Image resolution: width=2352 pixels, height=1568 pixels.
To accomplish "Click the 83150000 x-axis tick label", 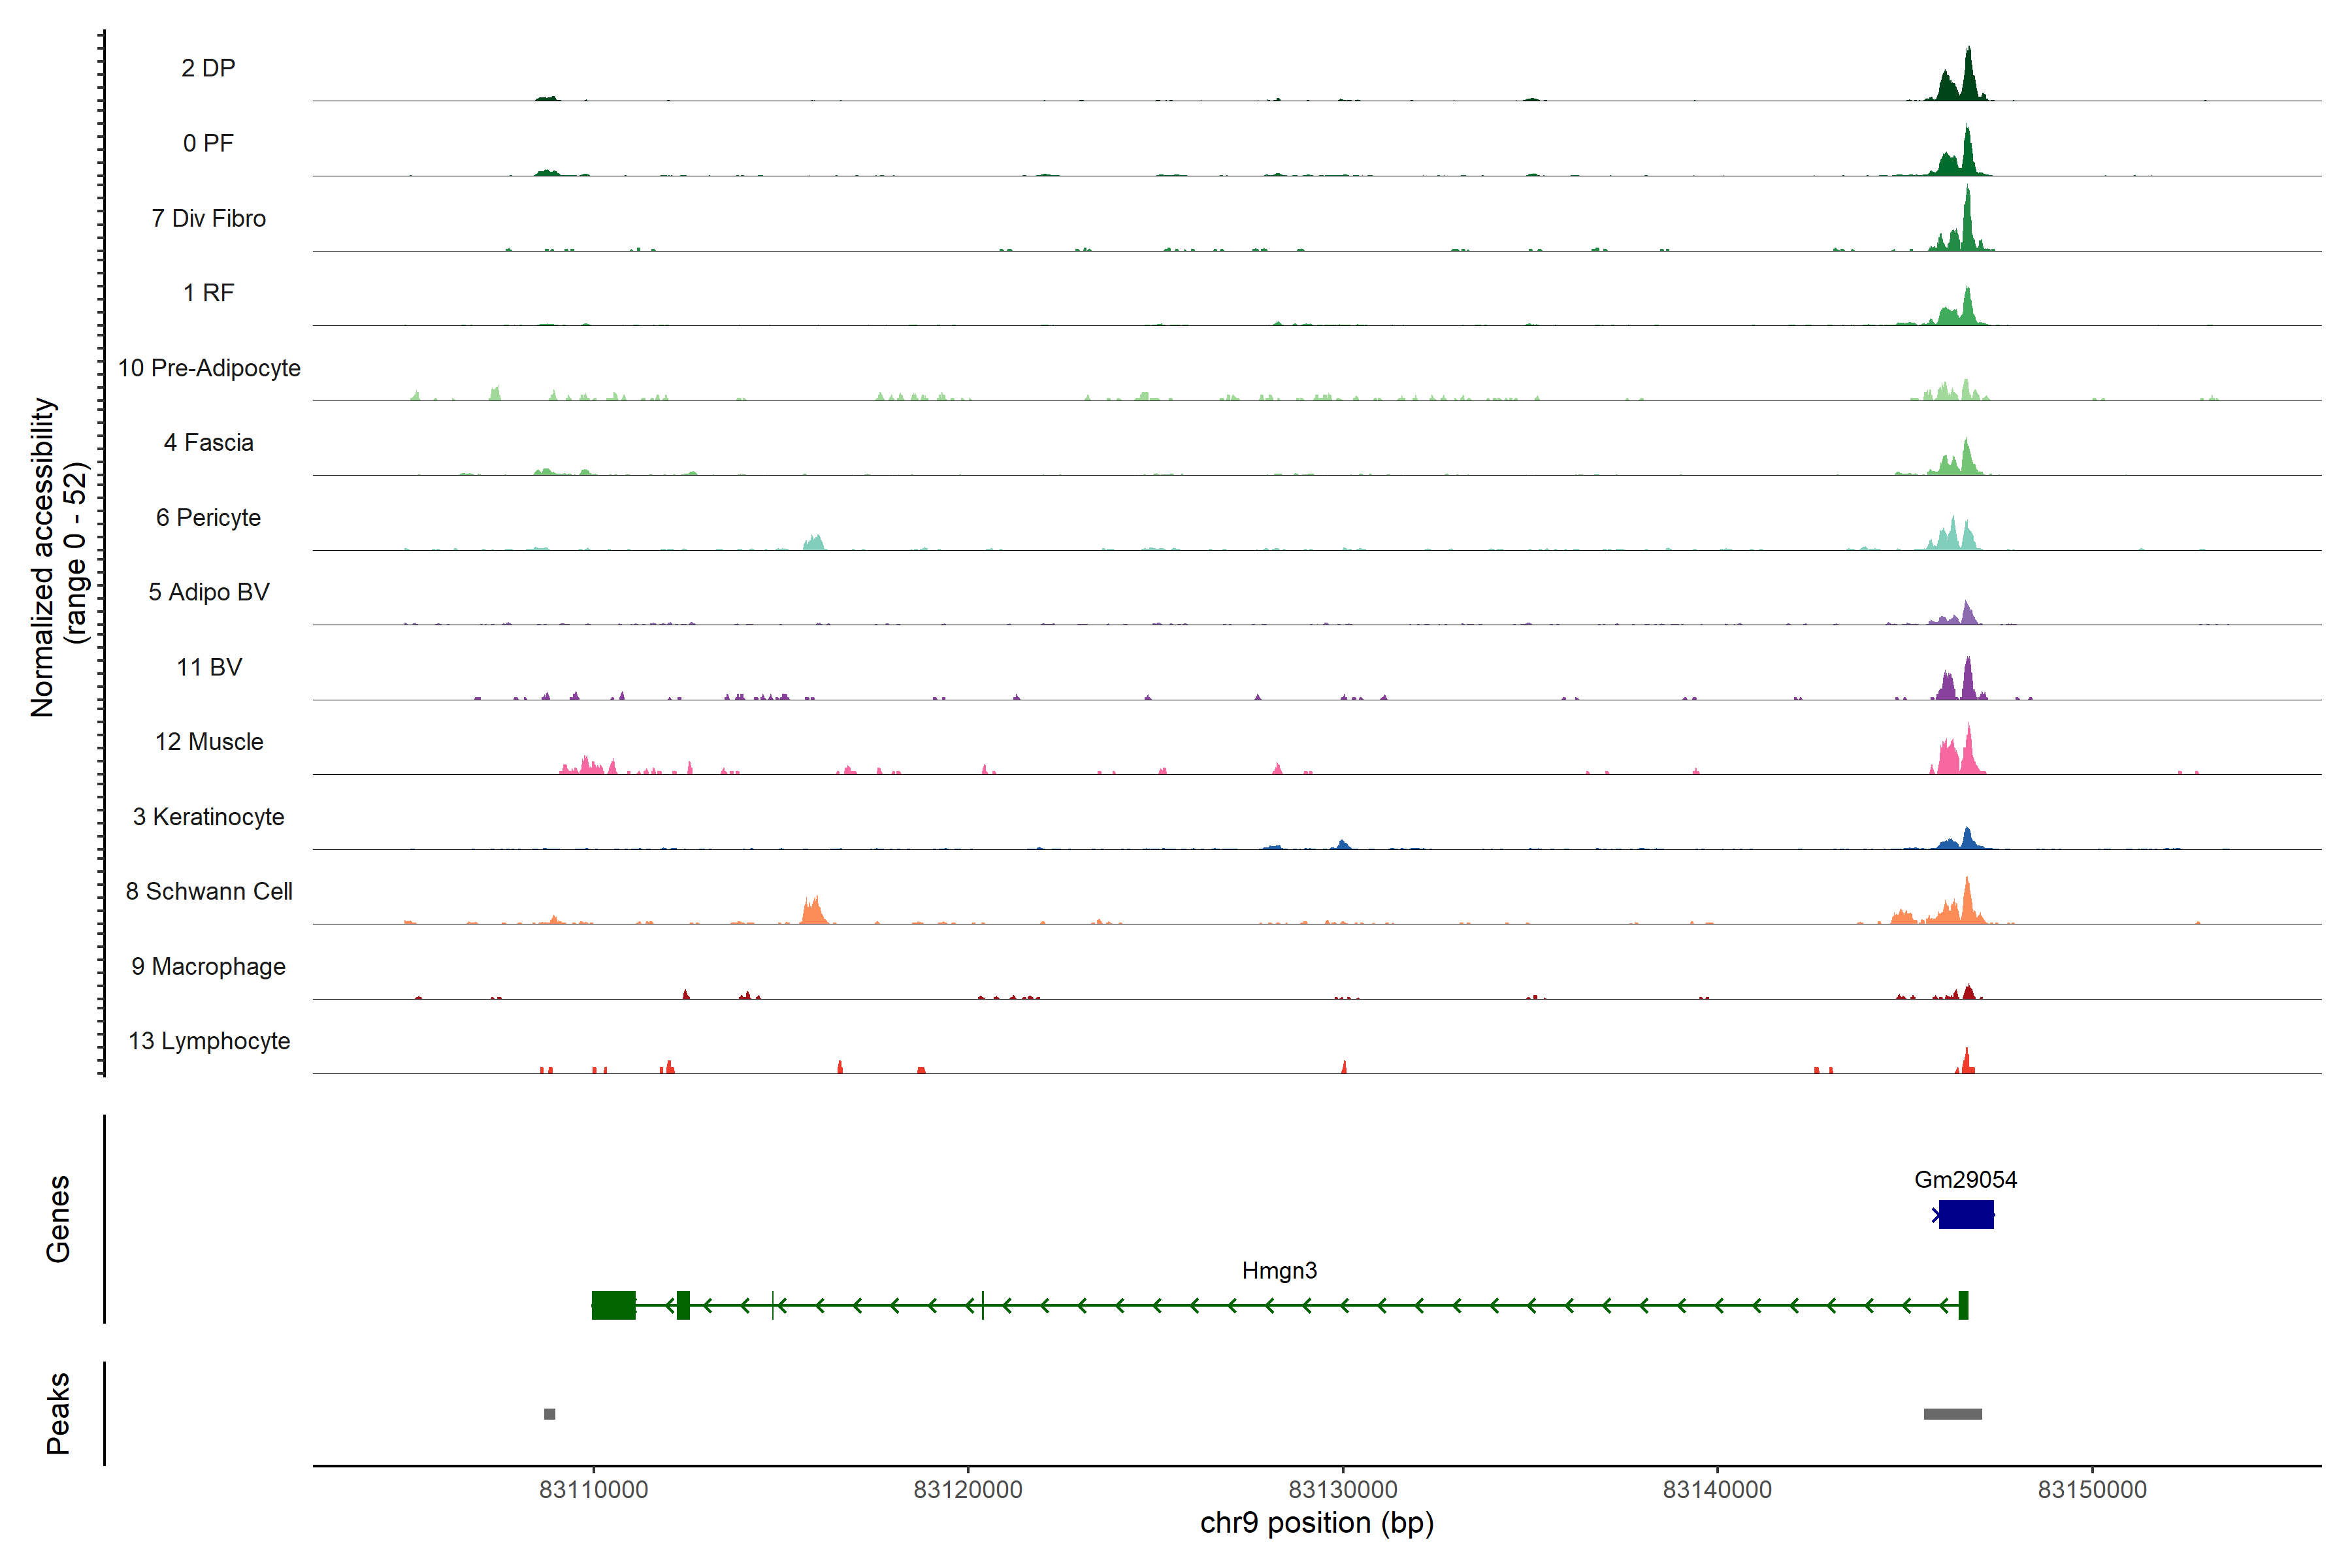I will point(2092,1489).
